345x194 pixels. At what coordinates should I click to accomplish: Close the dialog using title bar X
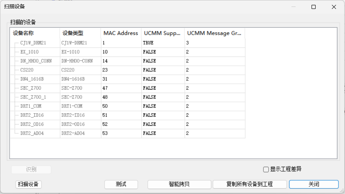coord(334,7)
